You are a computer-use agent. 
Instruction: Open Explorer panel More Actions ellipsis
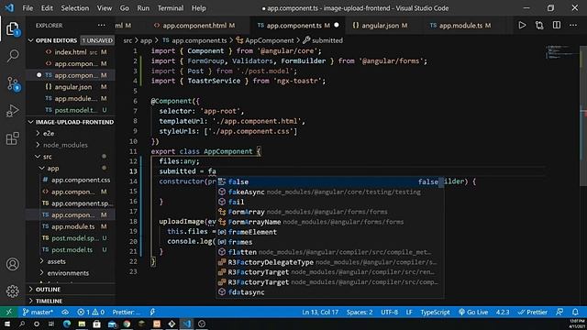click(102, 25)
